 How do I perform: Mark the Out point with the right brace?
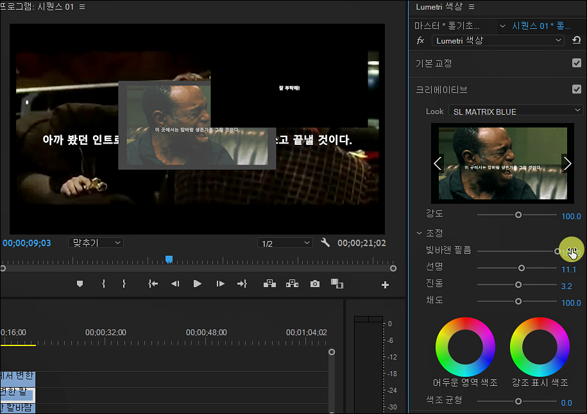click(124, 284)
